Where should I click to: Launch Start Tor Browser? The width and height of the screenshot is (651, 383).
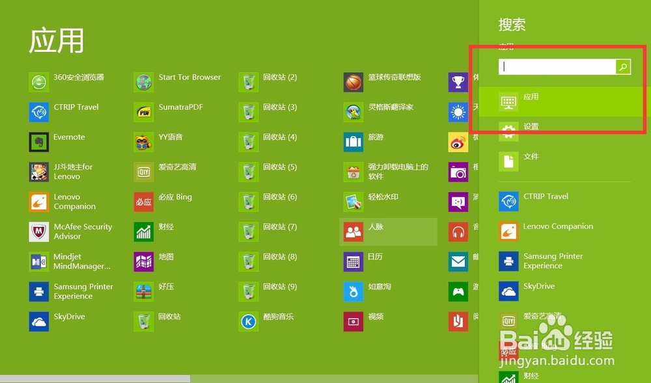177,82
